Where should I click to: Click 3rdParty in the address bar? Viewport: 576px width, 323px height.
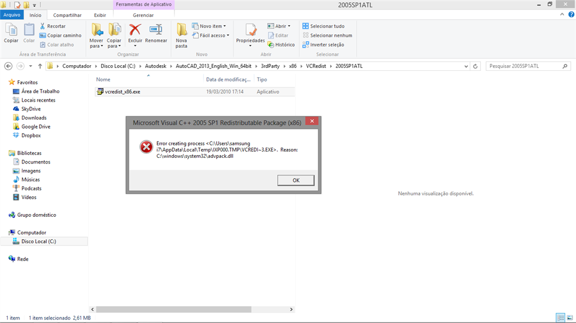coord(270,66)
